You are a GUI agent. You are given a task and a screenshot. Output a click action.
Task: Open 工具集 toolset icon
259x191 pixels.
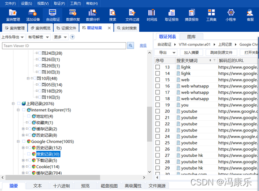coord(211,15)
